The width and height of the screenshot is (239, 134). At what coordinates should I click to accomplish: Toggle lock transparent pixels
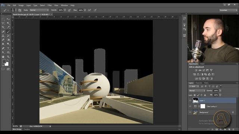[195, 95]
